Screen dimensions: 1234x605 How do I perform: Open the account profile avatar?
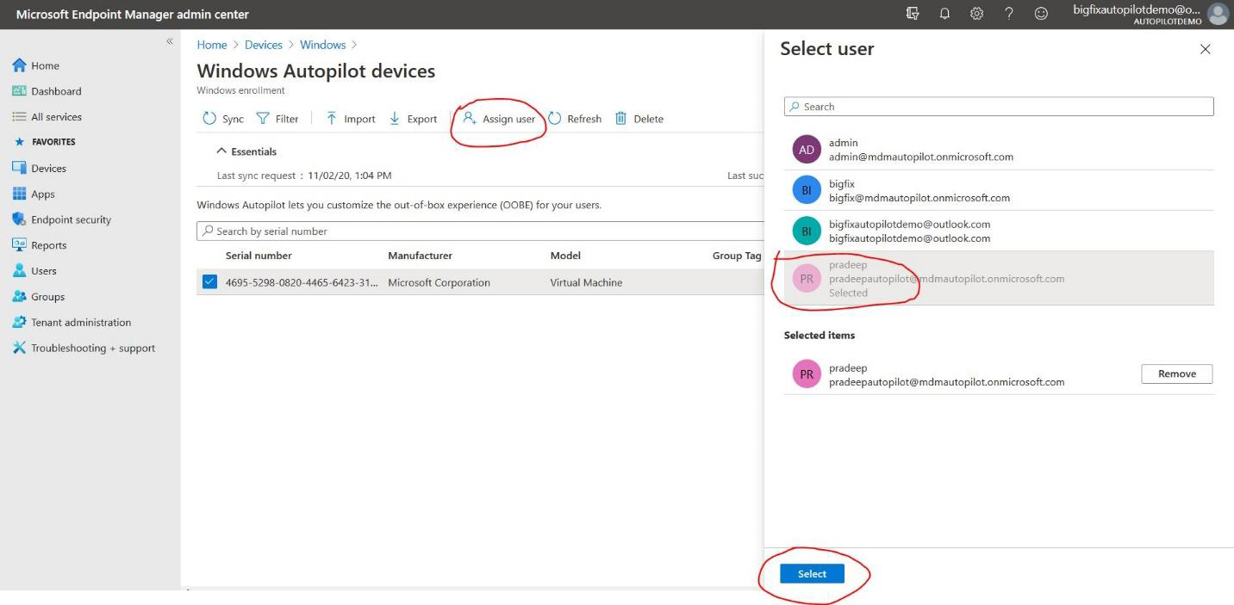coord(1218,14)
